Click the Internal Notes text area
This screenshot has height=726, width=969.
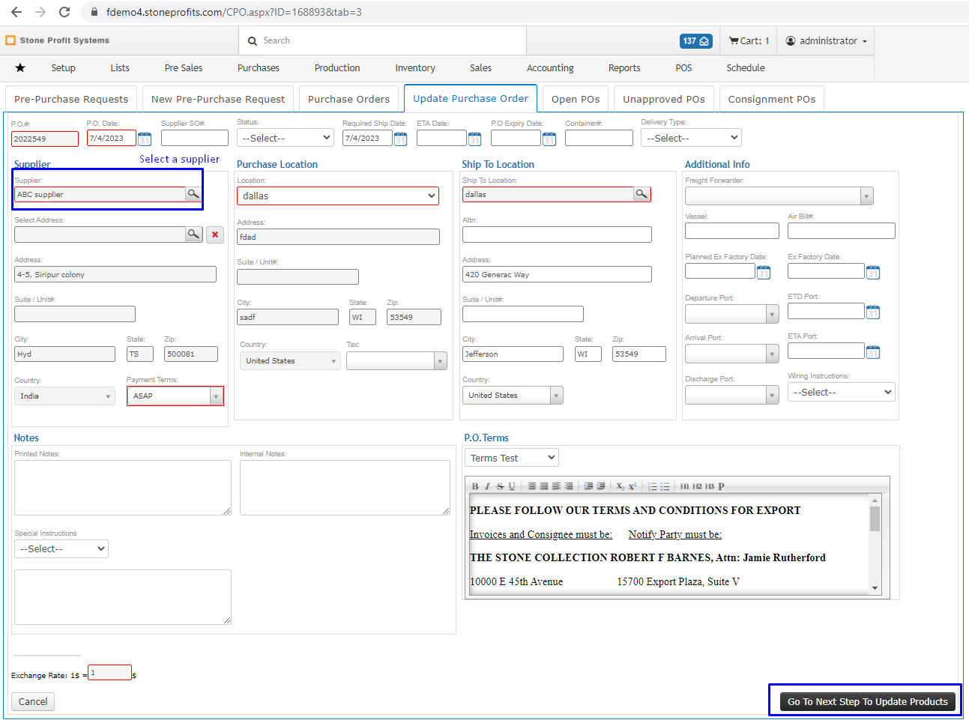pos(345,488)
